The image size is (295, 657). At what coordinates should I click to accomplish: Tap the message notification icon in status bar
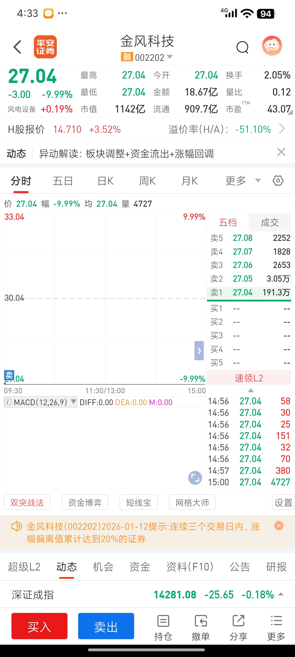[48, 13]
